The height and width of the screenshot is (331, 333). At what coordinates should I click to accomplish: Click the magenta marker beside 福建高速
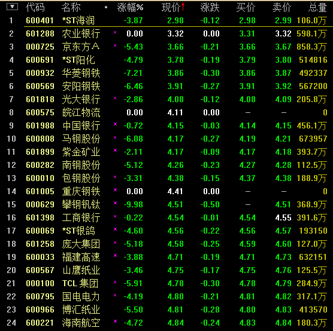(x=115, y=255)
